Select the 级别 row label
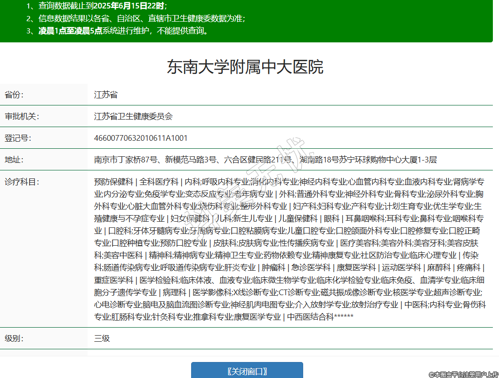Screen dimensions: 499x378 14,338
